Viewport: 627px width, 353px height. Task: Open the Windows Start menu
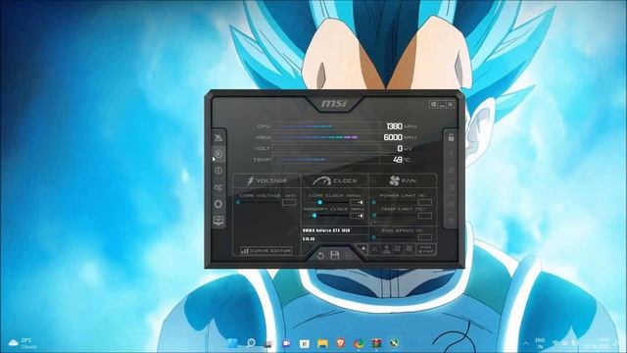(232, 343)
